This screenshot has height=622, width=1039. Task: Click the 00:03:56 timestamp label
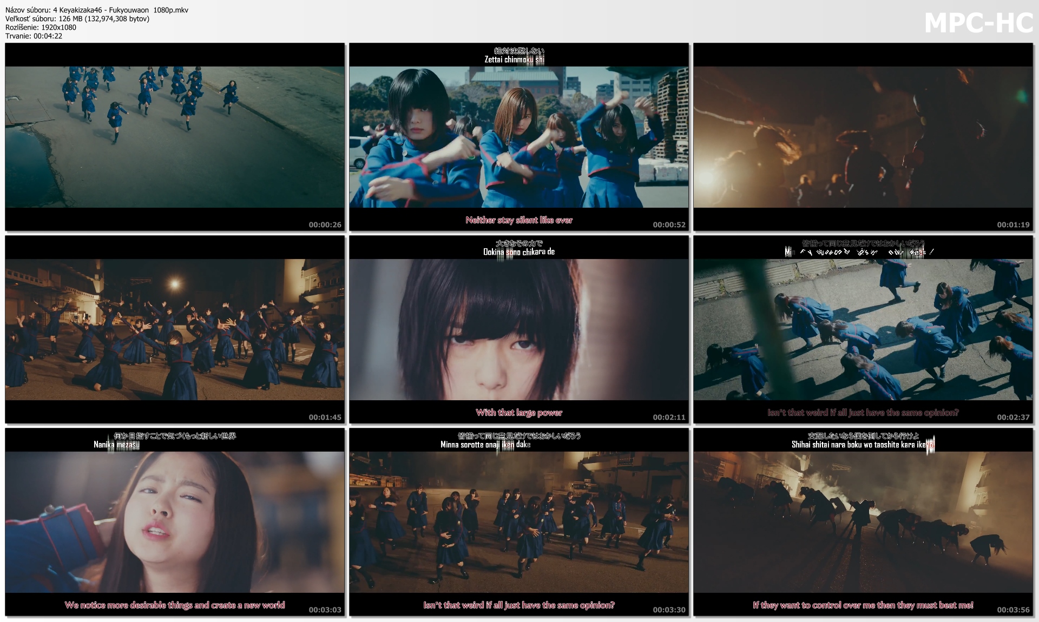click(x=1013, y=610)
